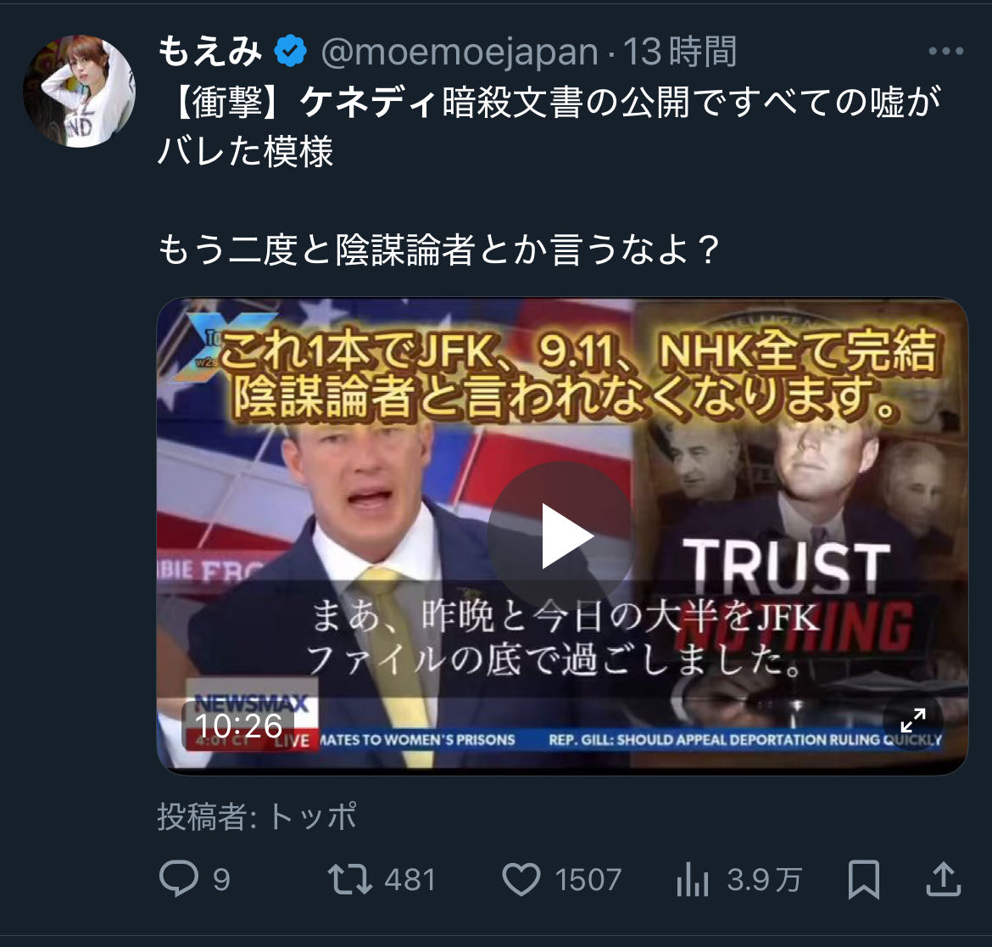This screenshot has width=992, height=947.
Task: Expand the video to fullscreen
Action: pos(912,720)
